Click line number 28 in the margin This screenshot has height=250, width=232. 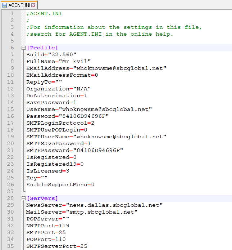click(10, 198)
